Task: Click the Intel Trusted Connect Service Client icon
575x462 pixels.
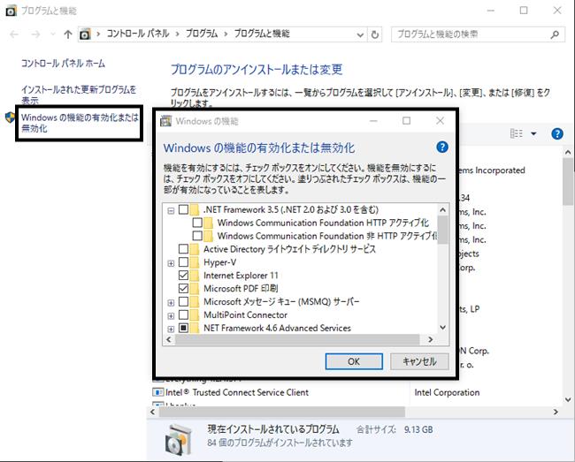Action: (158, 392)
